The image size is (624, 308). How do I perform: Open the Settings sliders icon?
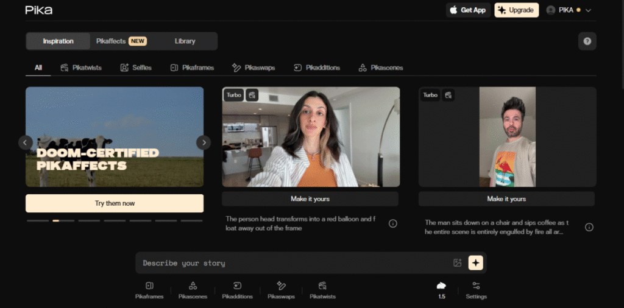476,290
